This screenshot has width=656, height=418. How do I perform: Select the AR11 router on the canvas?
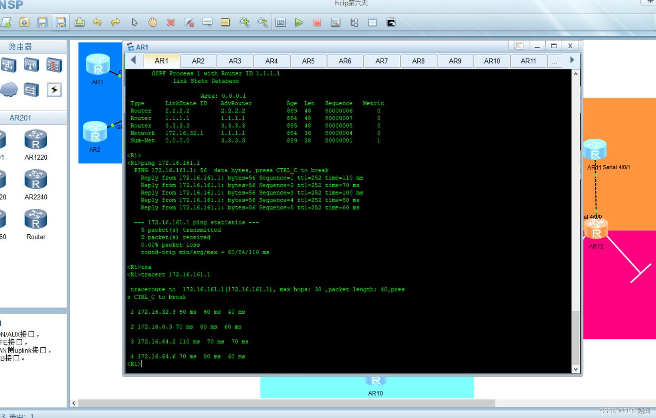[x=595, y=150]
